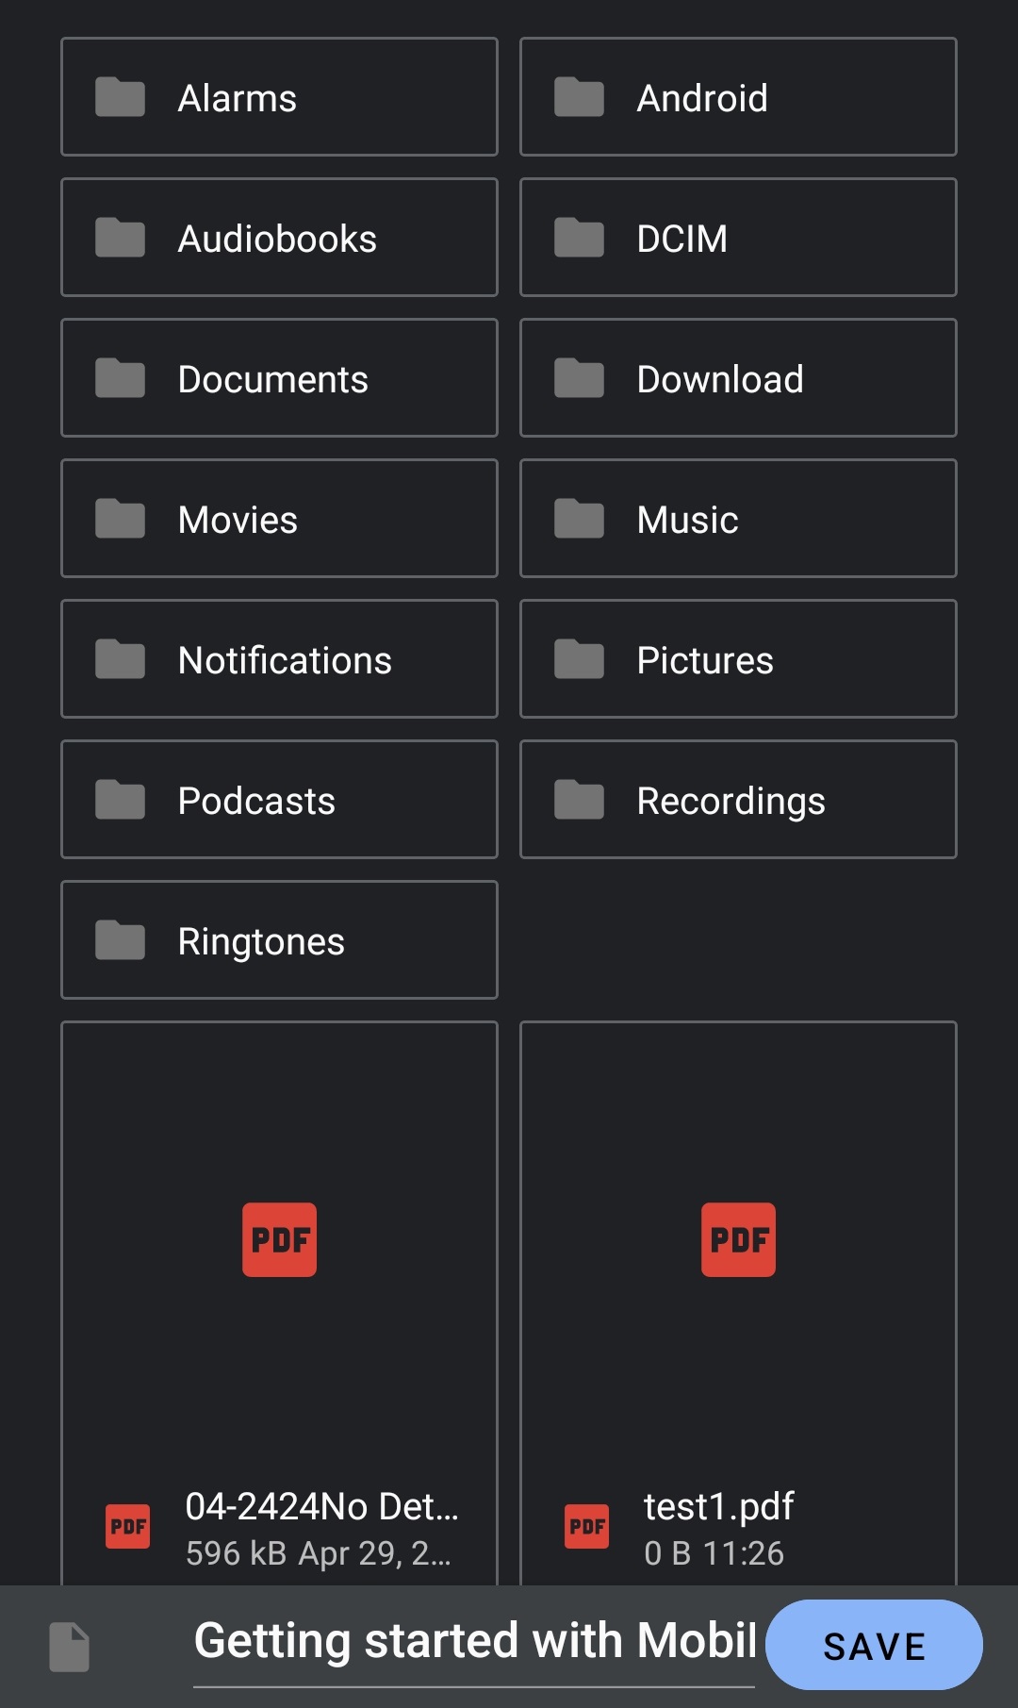Tap the Documents folder icon
This screenshot has width=1018, height=1708.
click(x=120, y=378)
